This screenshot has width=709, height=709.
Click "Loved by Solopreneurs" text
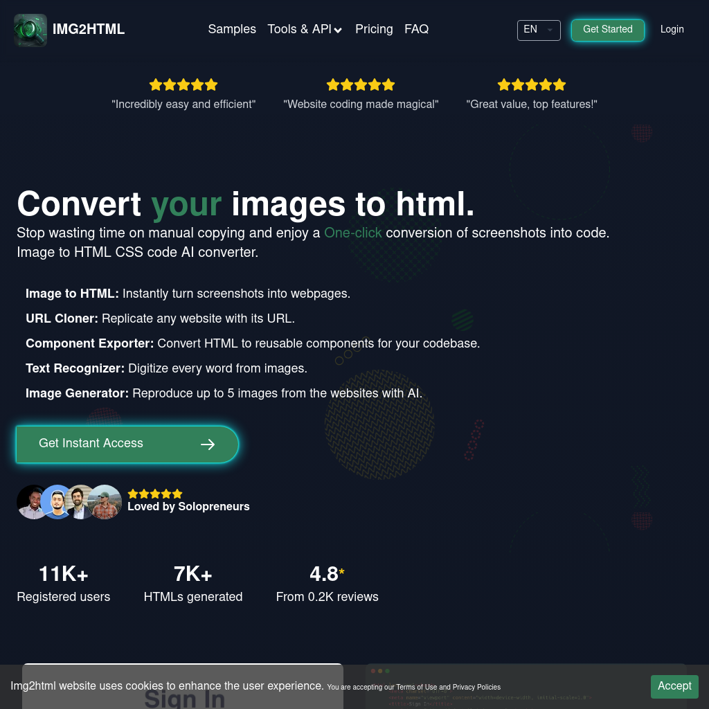[188, 506]
